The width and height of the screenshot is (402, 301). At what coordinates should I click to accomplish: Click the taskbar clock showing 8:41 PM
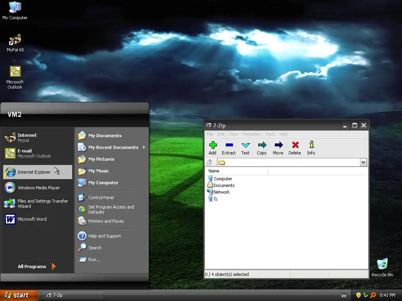click(387, 295)
